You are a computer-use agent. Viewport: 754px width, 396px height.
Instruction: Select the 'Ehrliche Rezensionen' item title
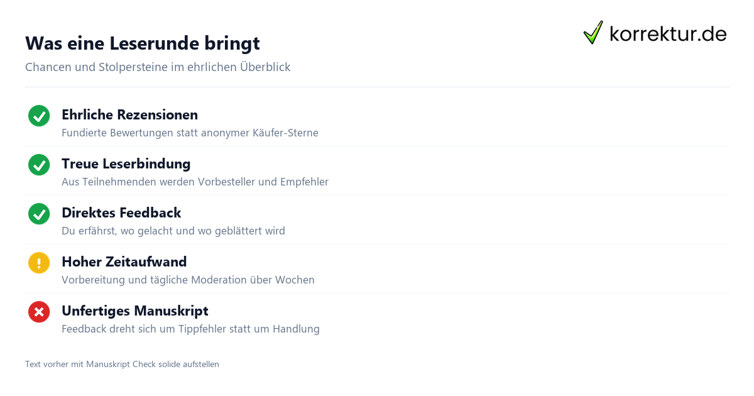pyautogui.click(x=129, y=114)
